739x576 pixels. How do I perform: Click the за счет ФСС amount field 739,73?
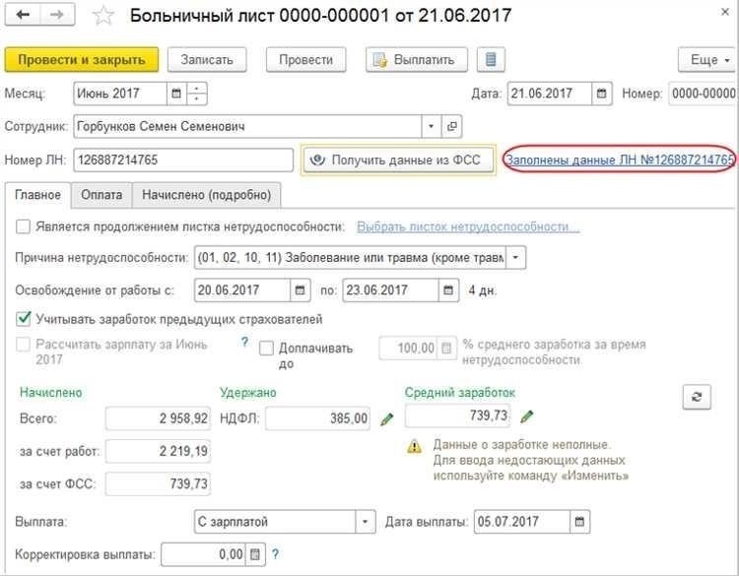(x=158, y=483)
